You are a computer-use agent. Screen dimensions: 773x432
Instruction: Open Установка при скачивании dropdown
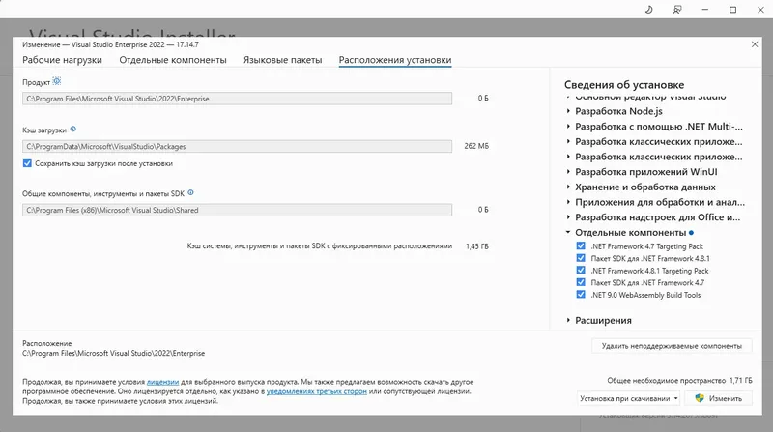[629, 398]
